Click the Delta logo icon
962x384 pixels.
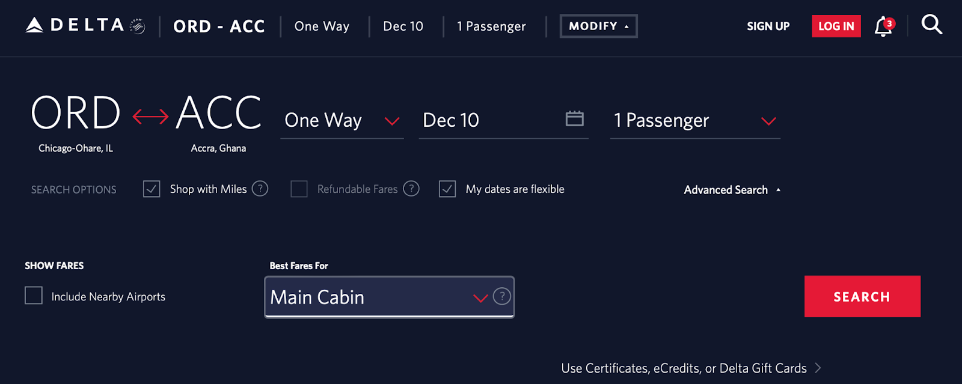(x=35, y=25)
